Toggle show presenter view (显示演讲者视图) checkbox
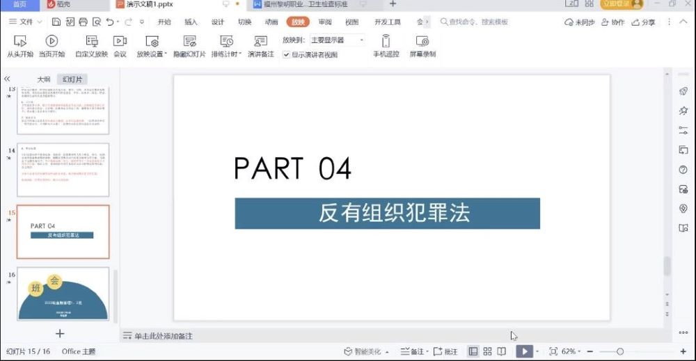 tap(287, 55)
